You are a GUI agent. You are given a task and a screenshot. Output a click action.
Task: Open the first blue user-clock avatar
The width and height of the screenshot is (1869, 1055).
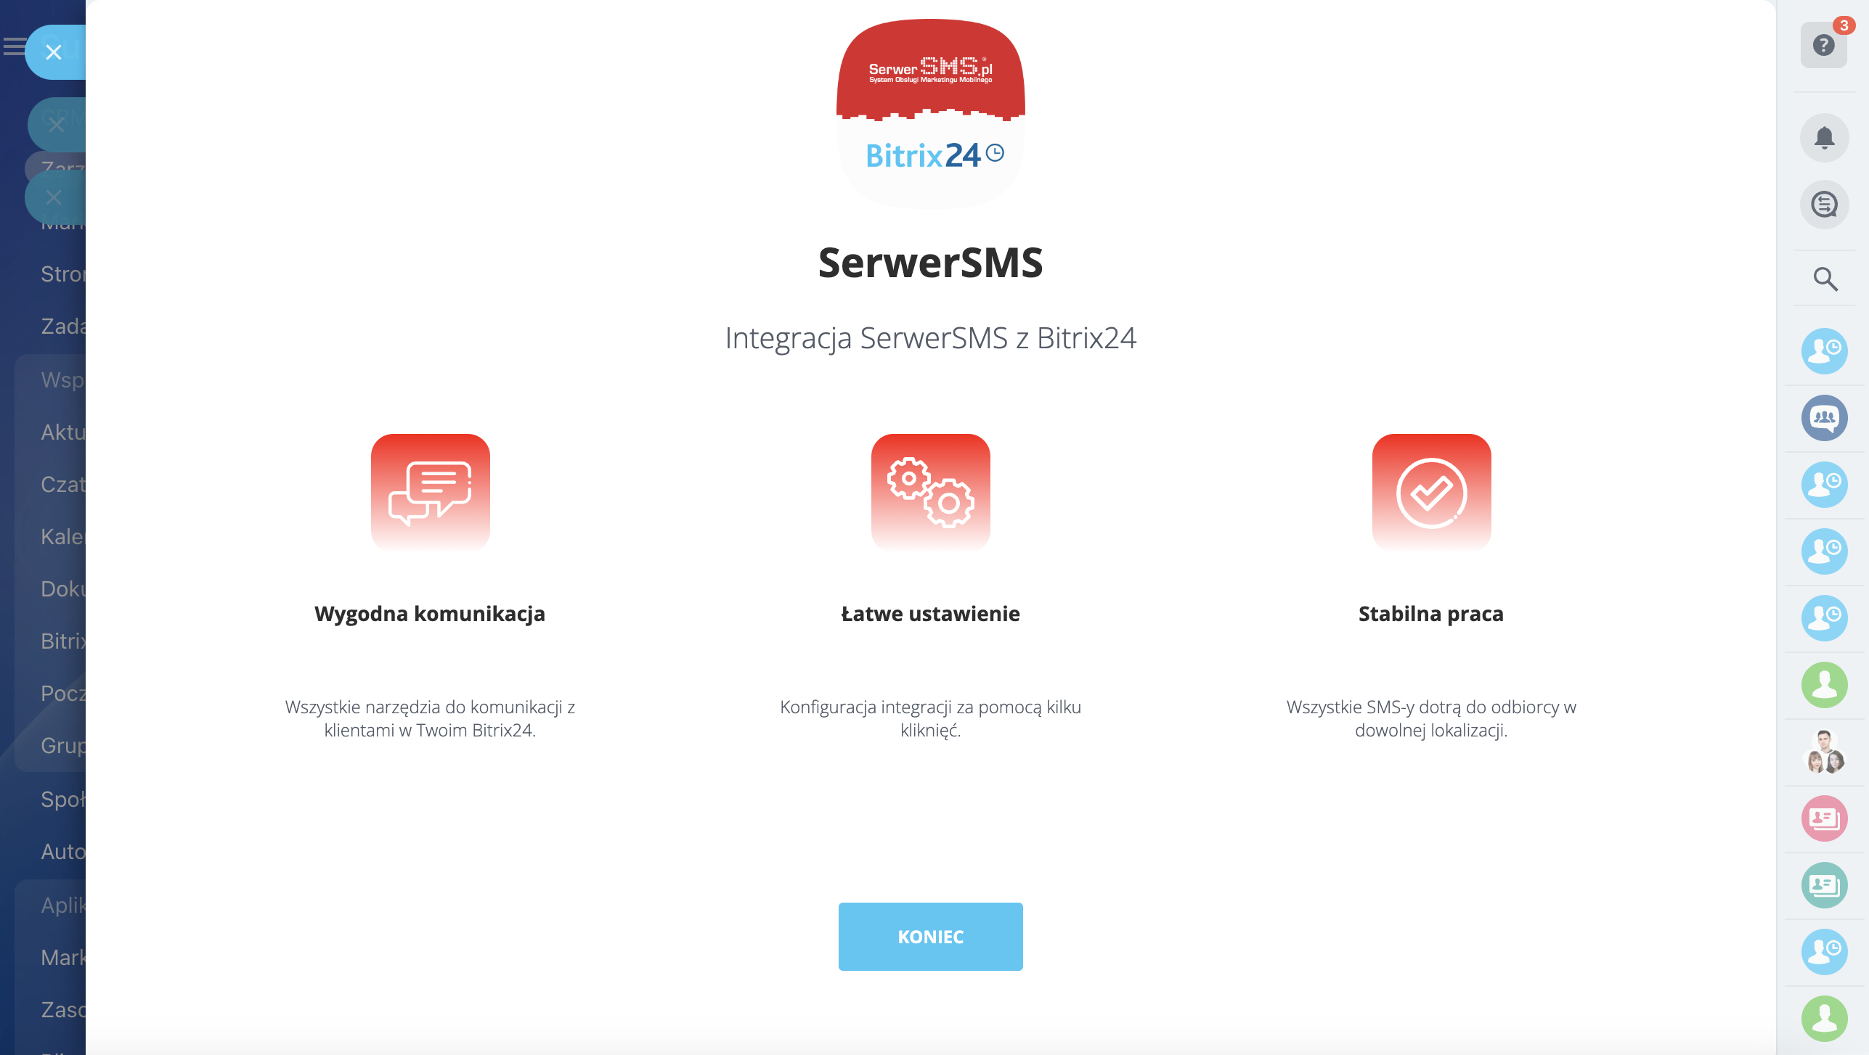point(1824,351)
